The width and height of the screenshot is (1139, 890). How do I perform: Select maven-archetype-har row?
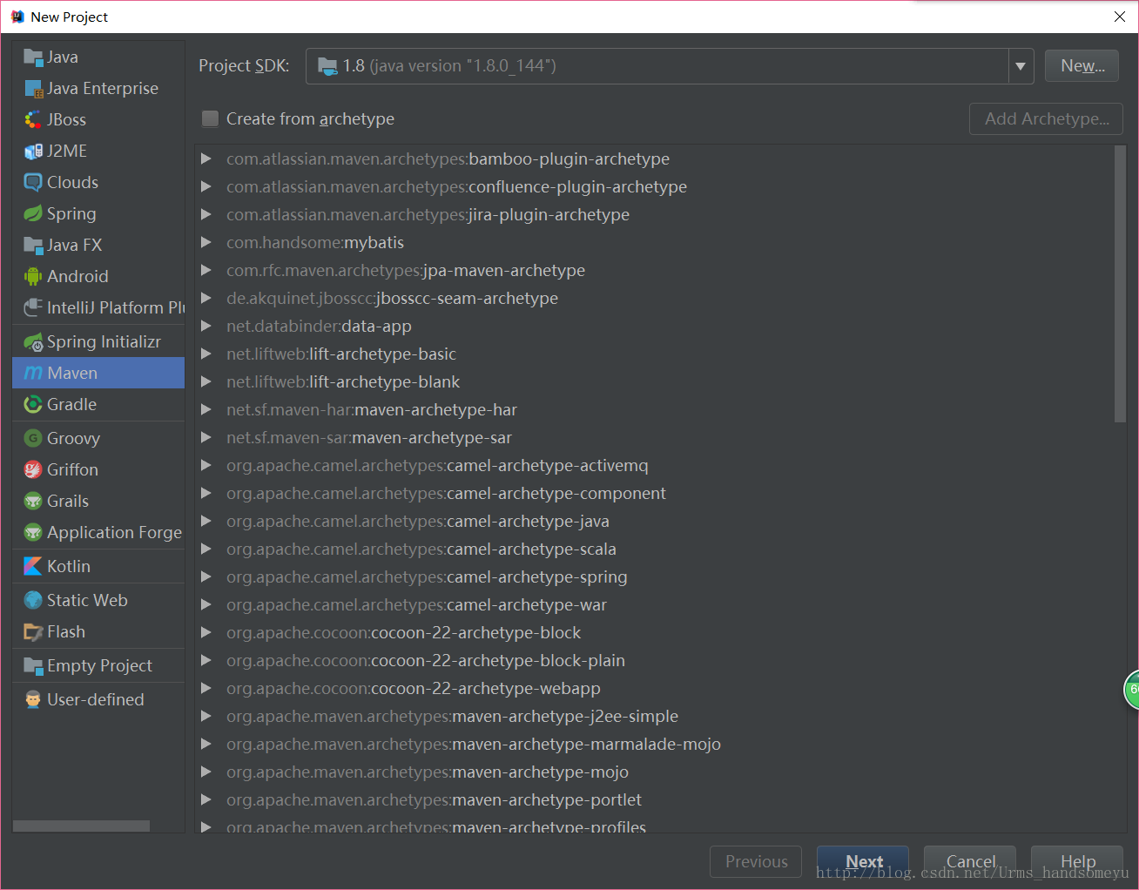[x=655, y=410]
